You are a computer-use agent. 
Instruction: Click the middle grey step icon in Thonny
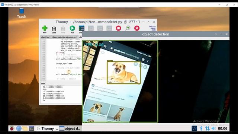[x=100, y=28]
